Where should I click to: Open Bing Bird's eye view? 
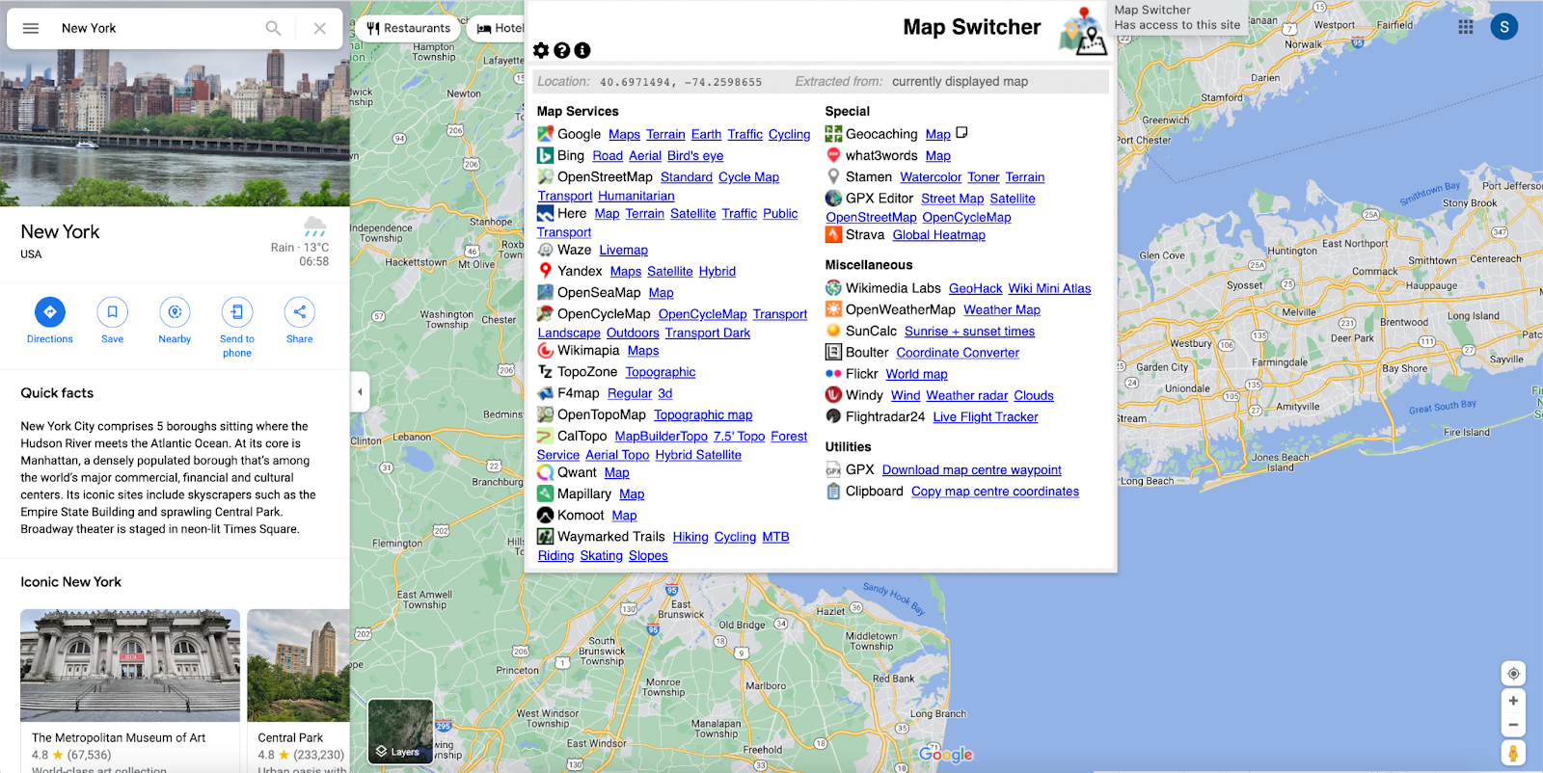click(x=695, y=156)
